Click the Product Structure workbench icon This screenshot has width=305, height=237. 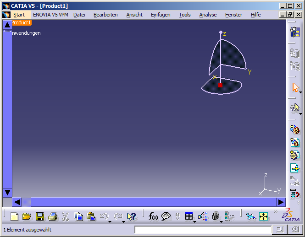click(295, 32)
